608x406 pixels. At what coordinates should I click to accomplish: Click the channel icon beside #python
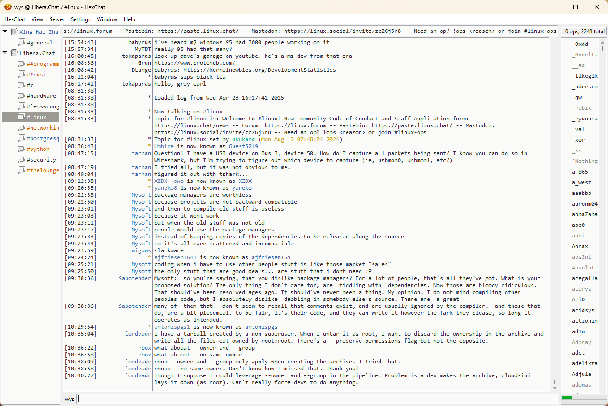21,149
